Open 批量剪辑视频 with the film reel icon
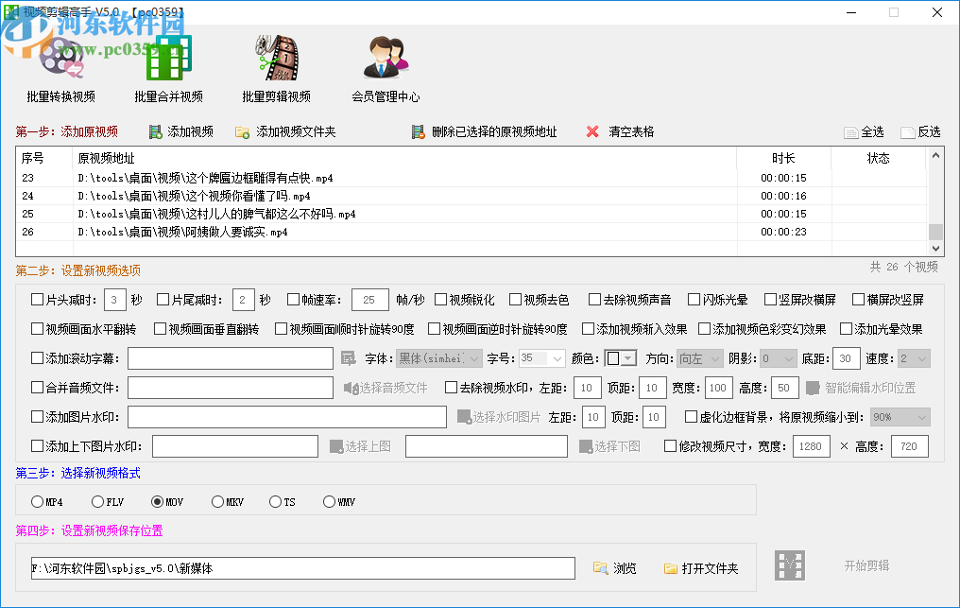Viewport: 960px width, 608px height. 275,57
